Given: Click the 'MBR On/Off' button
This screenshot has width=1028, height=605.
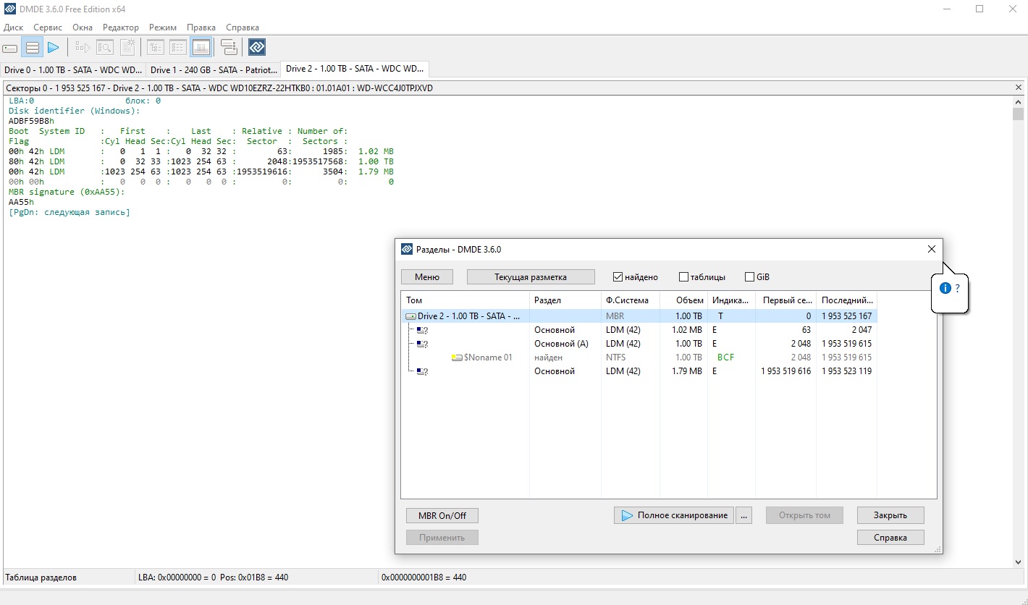Looking at the screenshot, I should click(442, 516).
